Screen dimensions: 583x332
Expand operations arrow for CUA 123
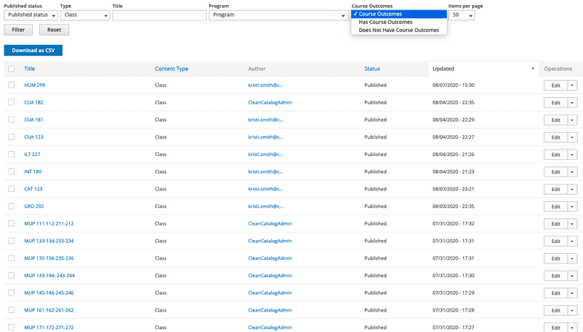point(572,137)
